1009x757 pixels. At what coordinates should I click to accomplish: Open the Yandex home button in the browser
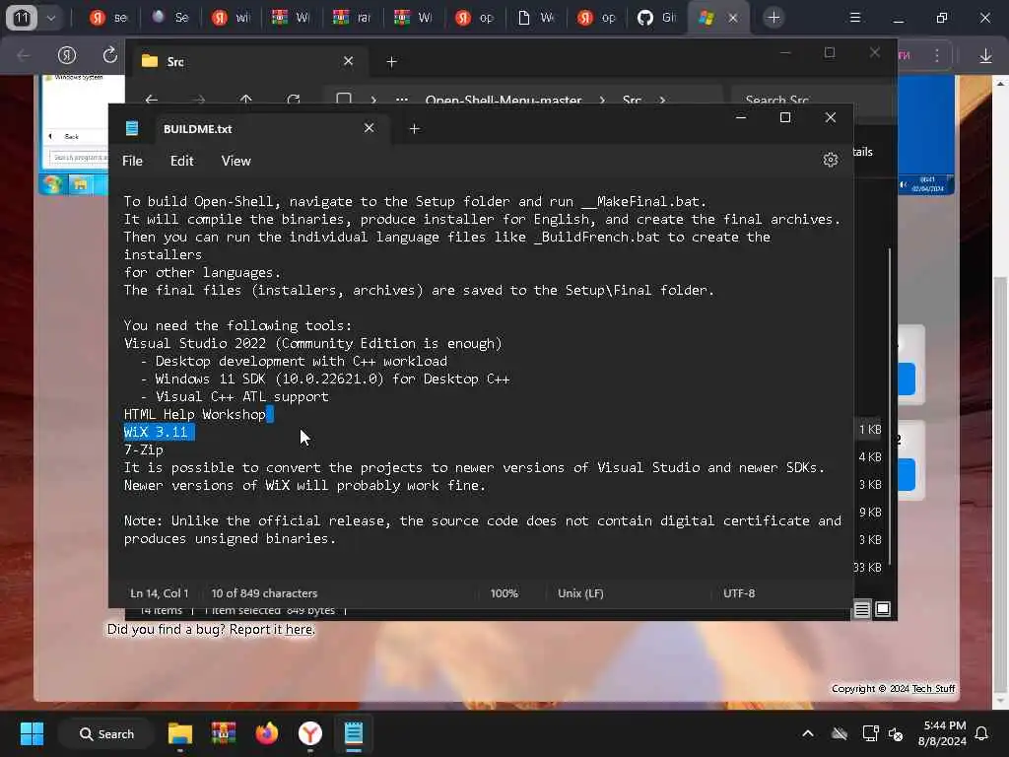tap(67, 55)
